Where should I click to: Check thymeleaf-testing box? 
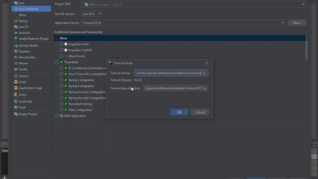pyautogui.click(x=61, y=104)
